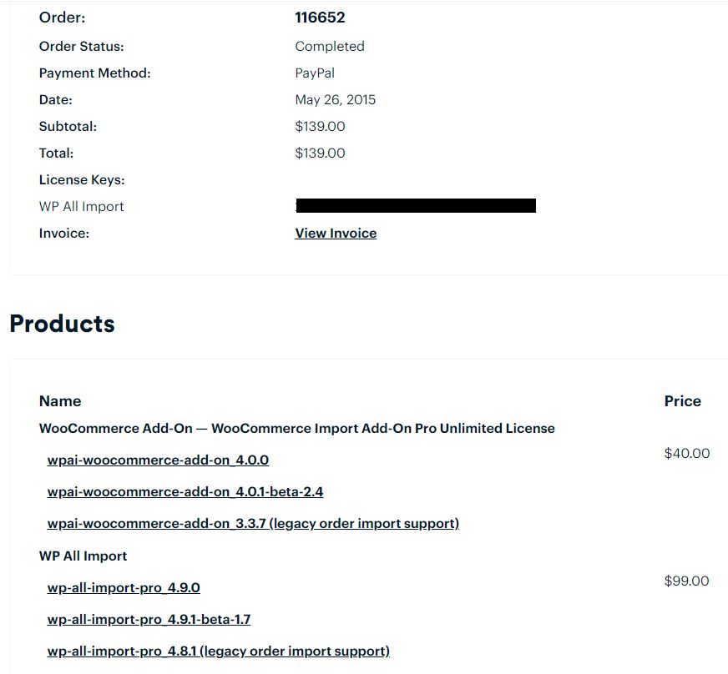Image resolution: width=728 pixels, height=674 pixels.
Task: Download wpai-woocommerce-add-on_4.0.0
Action: tap(158, 460)
